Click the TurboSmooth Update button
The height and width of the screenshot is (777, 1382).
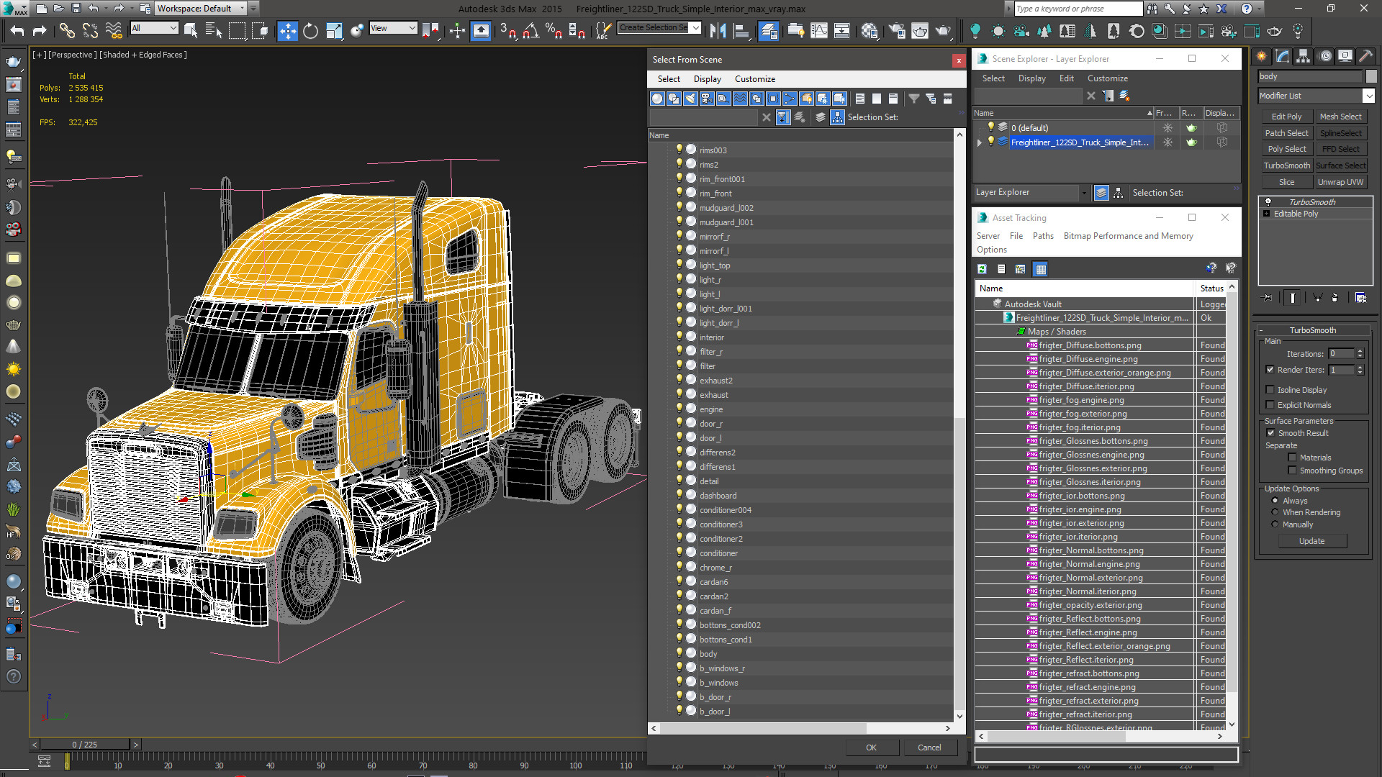(x=1311, y=541)
